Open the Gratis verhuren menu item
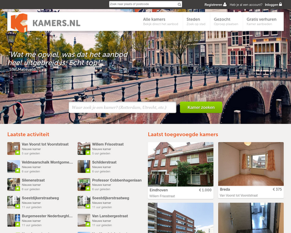Image resolution: width=291 pixels, height=233 pixels. tap(261, 22)
